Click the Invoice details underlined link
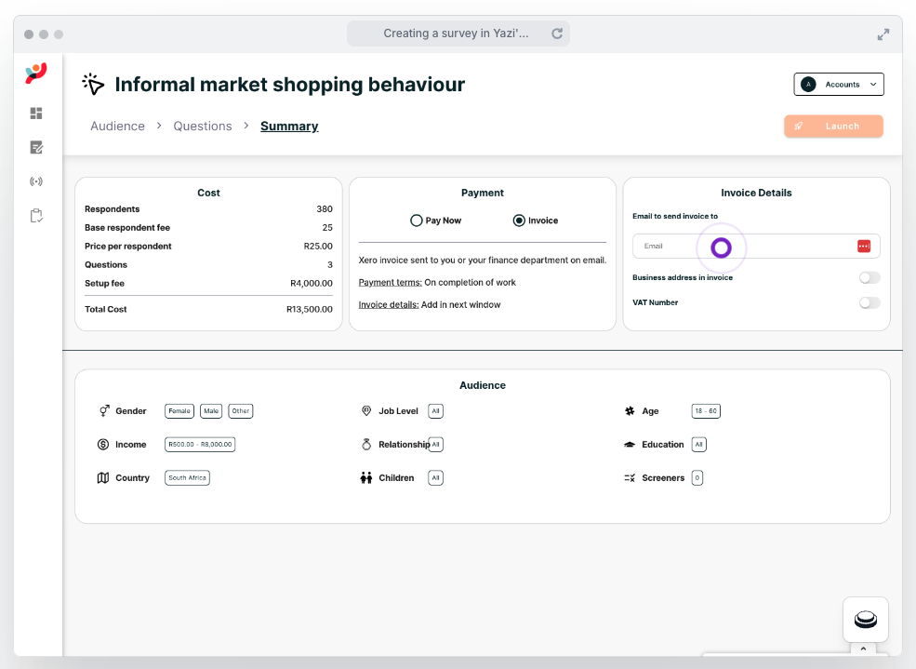The width and height of the screenshot is (916, 669). point(388,304)
